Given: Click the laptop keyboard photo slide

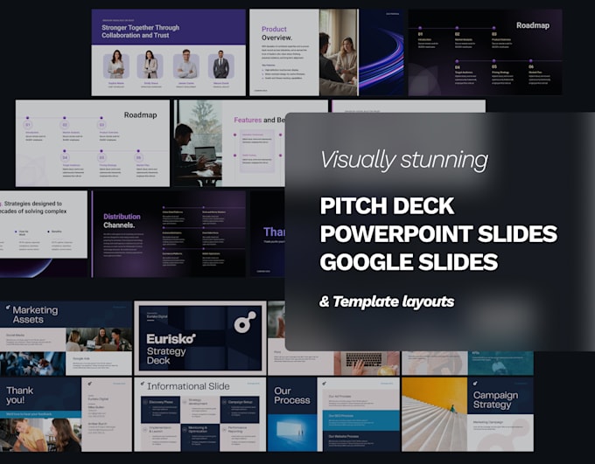Looking at the screenshot, I should [x=367, y=364].
